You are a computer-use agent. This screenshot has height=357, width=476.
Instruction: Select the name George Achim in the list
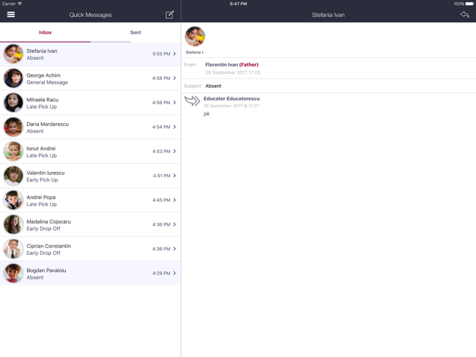point(44,75)
